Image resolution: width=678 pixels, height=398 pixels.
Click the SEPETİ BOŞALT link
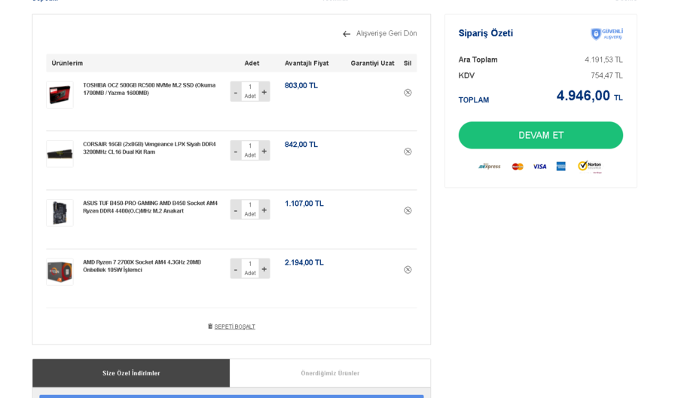pos(234,326)
